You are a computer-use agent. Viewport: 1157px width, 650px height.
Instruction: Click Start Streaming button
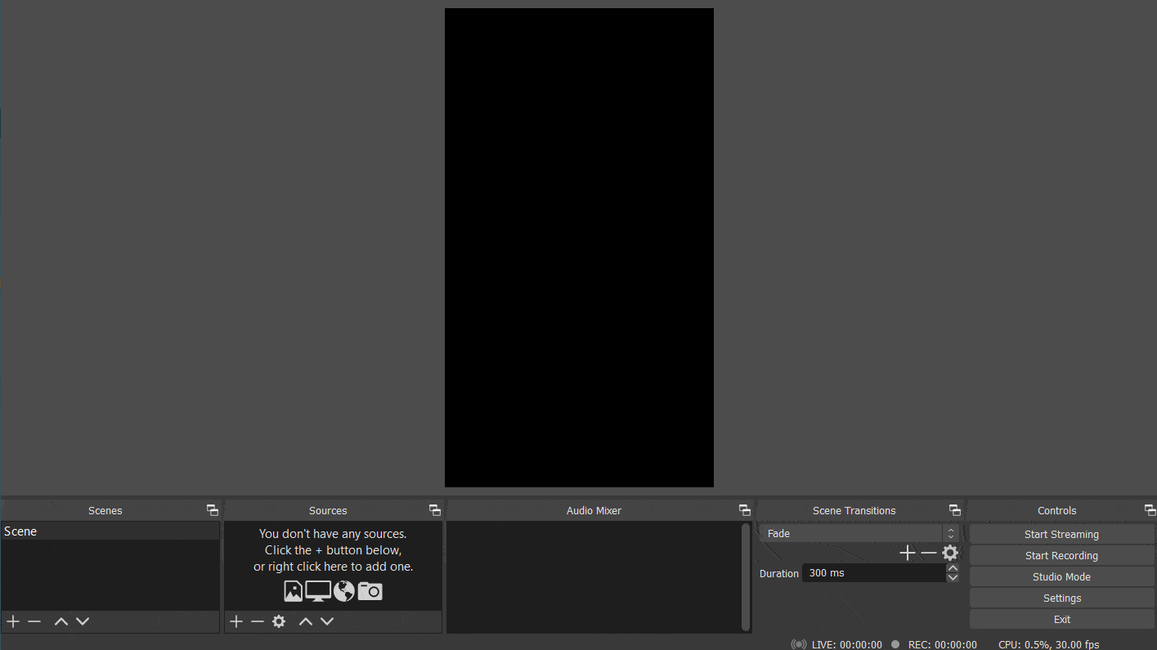pyautogui.click(x=1061, y=534)
